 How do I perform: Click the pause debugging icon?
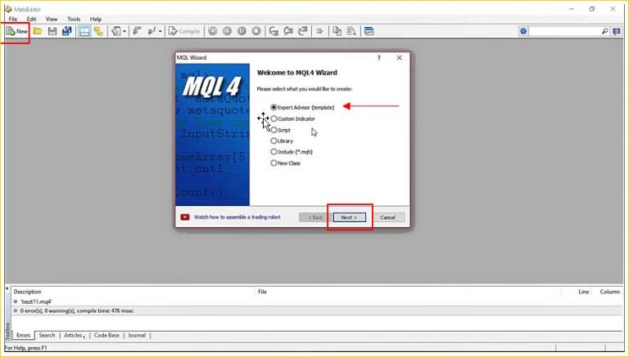point(242,31)
